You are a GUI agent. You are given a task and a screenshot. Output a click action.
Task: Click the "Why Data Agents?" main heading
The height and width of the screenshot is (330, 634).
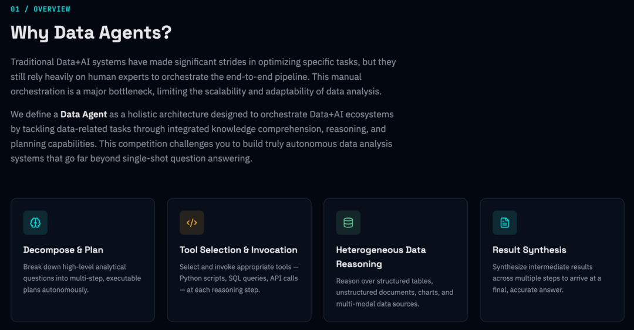pyautogui.click(x=91, y=32)
